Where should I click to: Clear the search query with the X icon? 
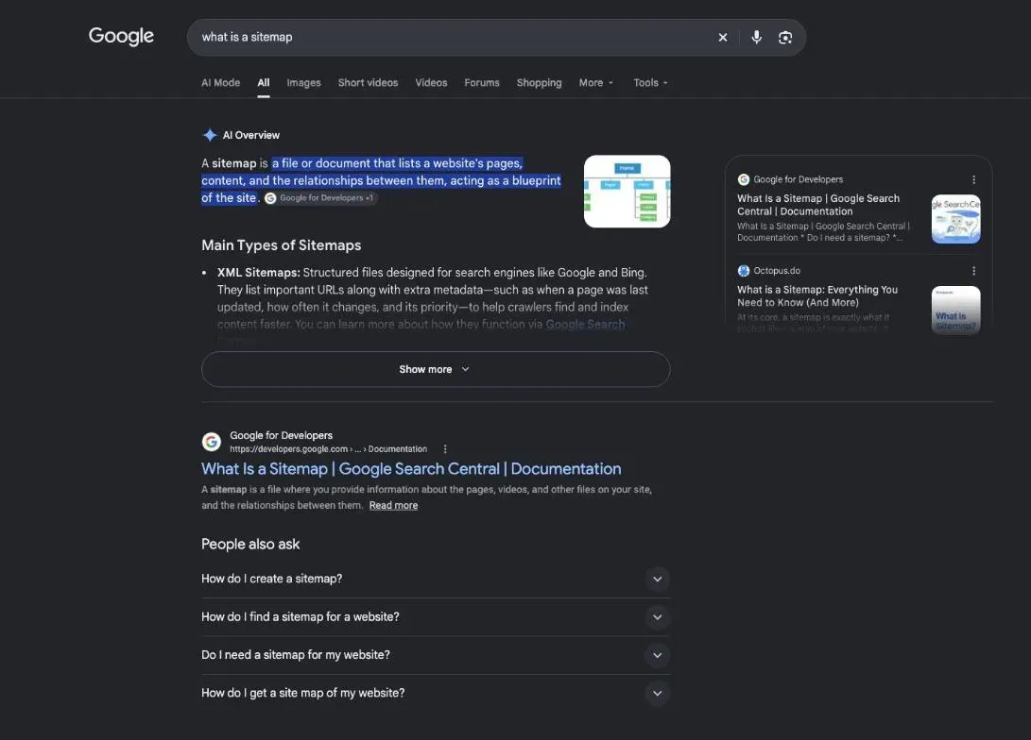(723, 38)
